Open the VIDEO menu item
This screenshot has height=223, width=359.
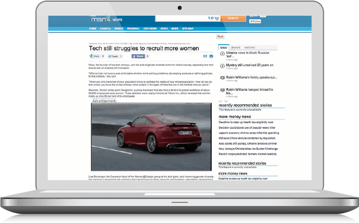pyautogui.click(x=164, y=29)
